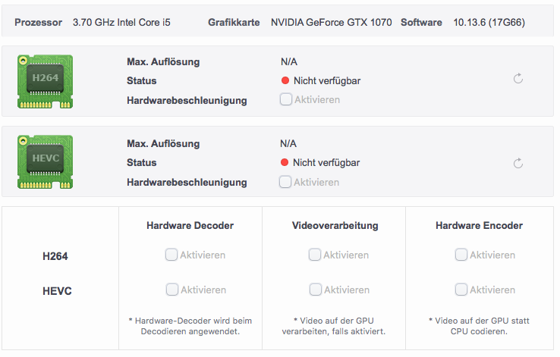Click the NVIDIA GeForce GTX 1070 text

click(x=331, y=23)
